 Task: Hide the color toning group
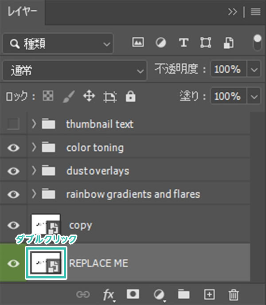13,148
